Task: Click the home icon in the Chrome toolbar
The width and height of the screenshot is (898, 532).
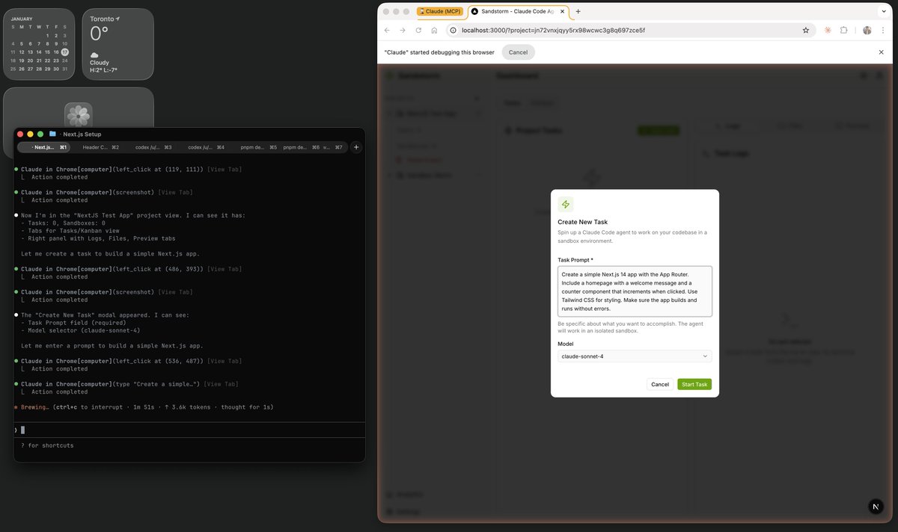Action: coord(434,31)
